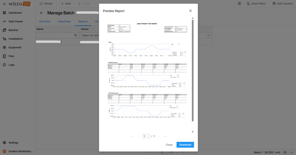Click the blue Download button
This screenshot has height=155, width=296.
(185, 145)
